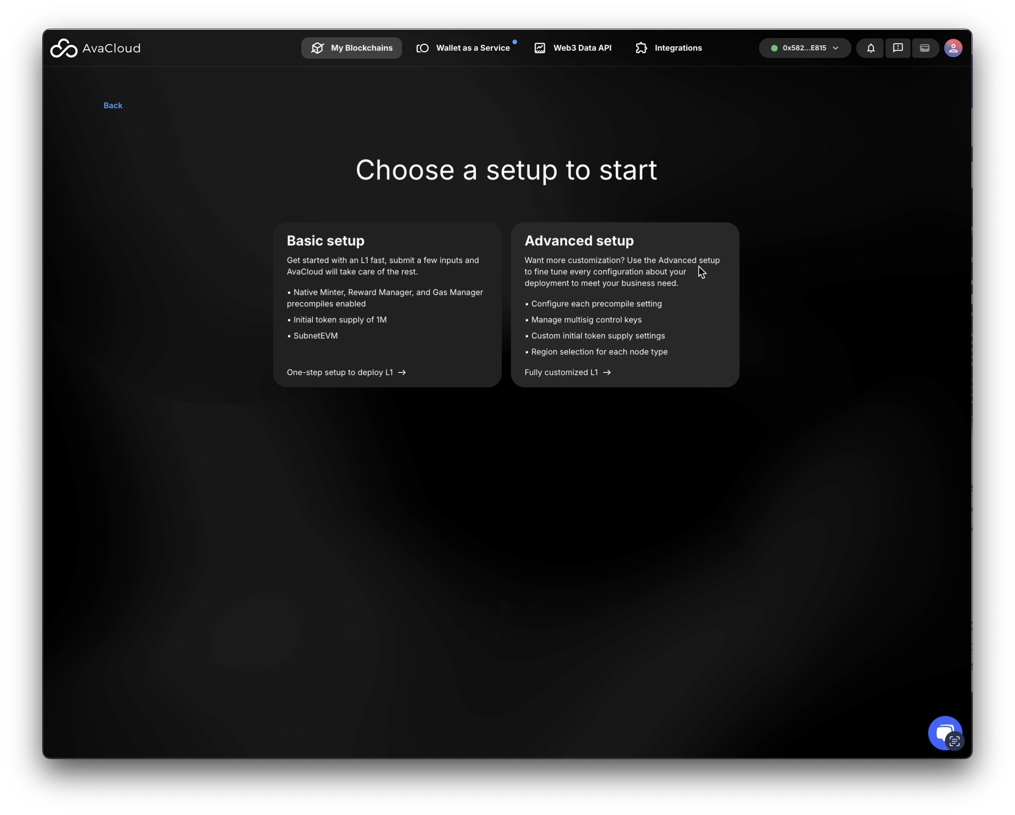Select the Advanced setup card heading
The width and height of the screenshot is (1015, 815).
pyautogui.click(x=579, y=241)
